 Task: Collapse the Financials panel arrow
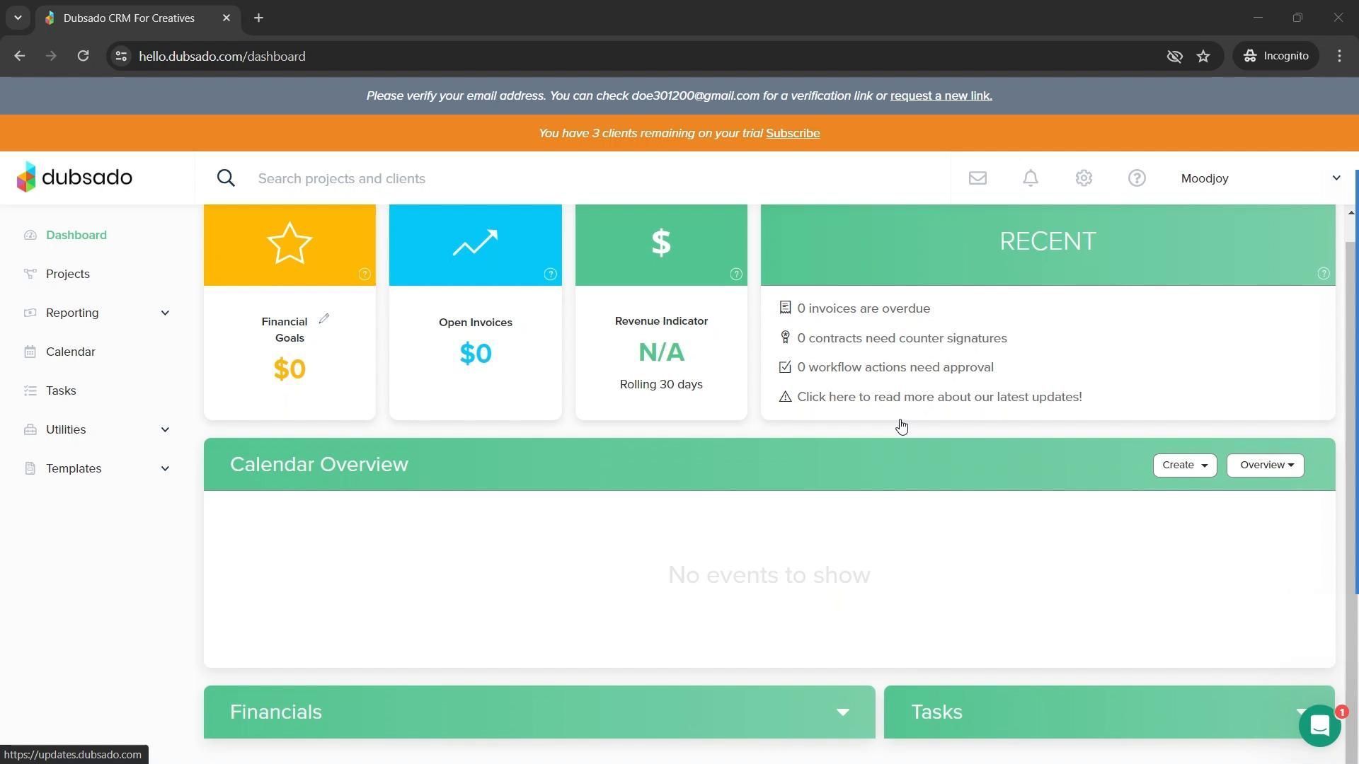(842, 712)
